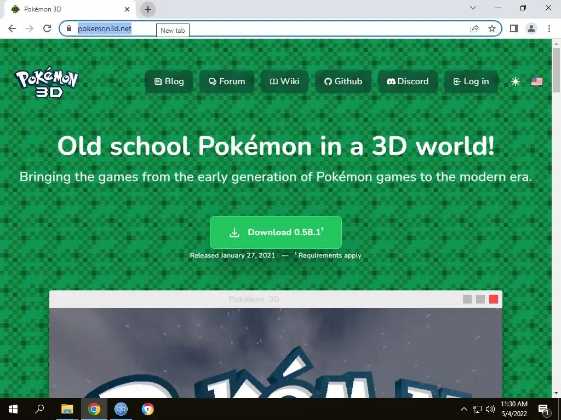This screenshot has height=420, width=561.
Task: Click Chrome icon in taskbar
Action: pyautogui.click(x=94, y=409)
